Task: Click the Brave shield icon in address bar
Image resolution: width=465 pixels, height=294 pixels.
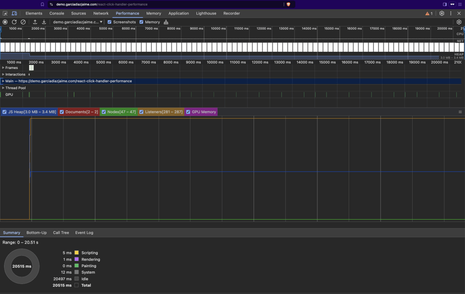Action: [288, 5]
